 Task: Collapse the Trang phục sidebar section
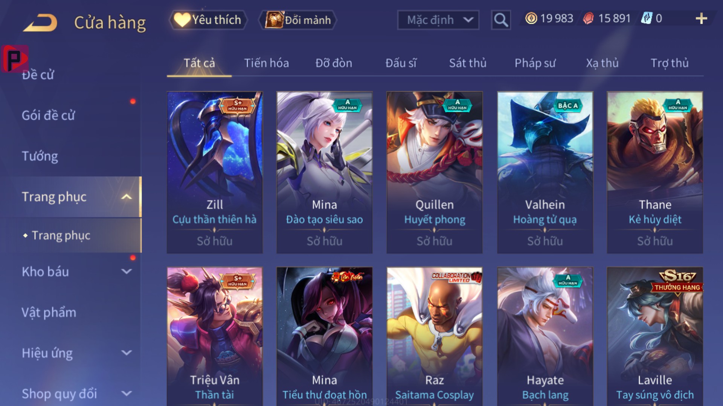point(127,197)
